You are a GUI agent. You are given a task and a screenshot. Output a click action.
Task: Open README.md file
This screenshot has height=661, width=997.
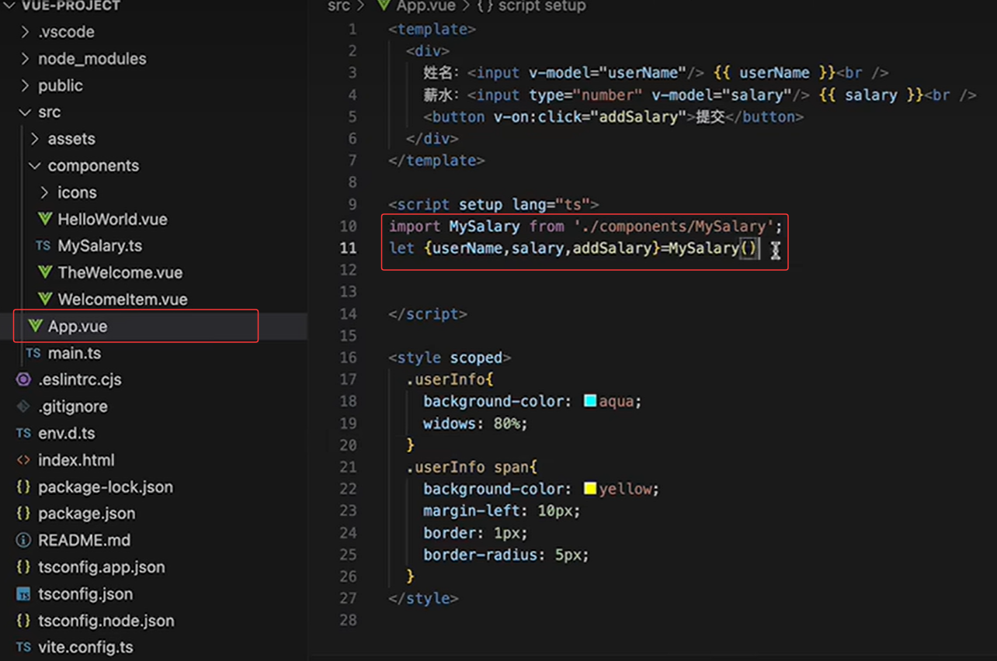tap(85, 540)
